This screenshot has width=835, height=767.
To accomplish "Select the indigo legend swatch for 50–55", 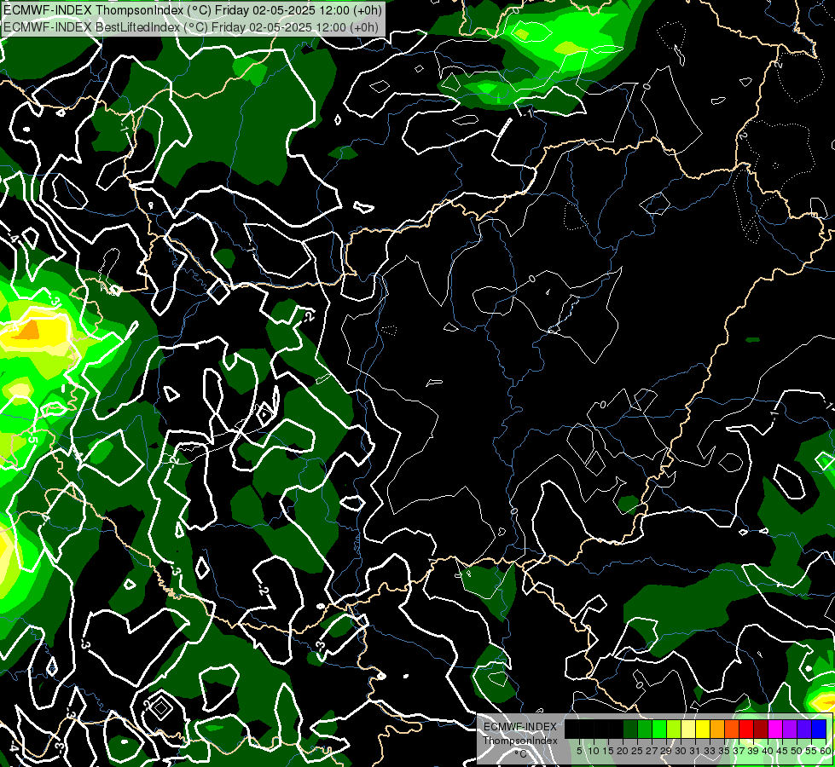I will coord(804,729).
